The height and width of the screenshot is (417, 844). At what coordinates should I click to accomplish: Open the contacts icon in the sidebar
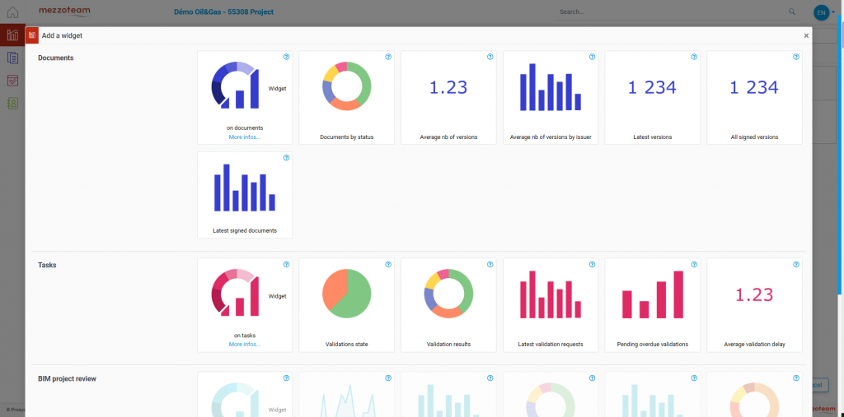(12, 103)
